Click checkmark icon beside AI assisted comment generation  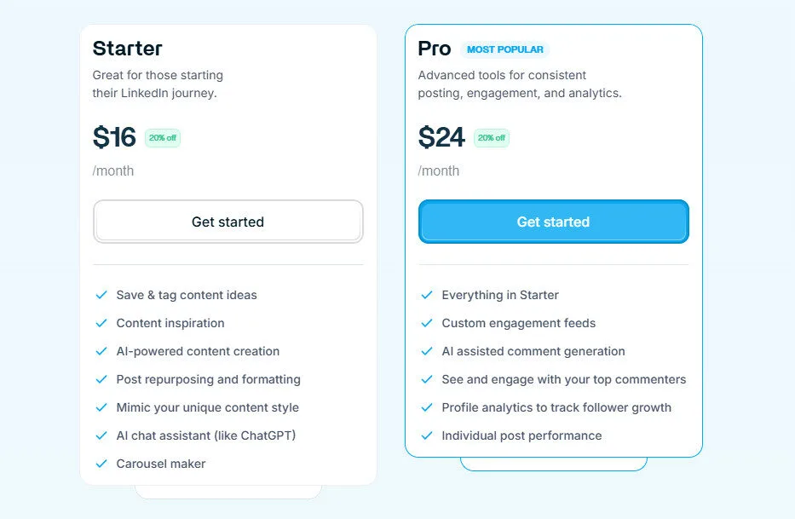427,351
